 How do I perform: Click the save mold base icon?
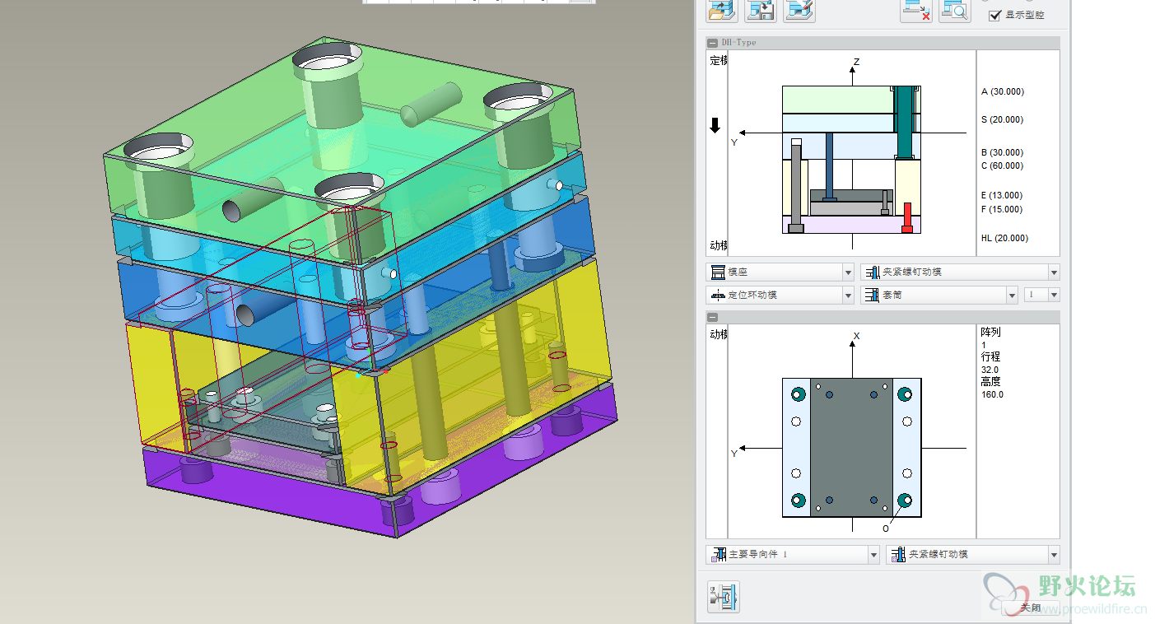[x=761, y=10]
